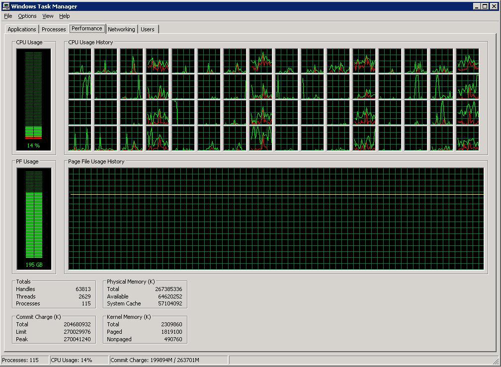
Task: Open the Help menu
Action: click(65, 16)
